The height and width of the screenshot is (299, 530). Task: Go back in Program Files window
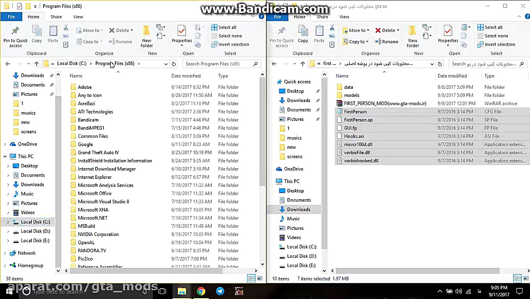coord(8,64)
